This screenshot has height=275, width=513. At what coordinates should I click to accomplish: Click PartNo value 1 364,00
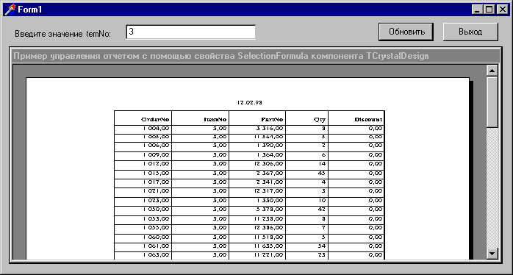tap(270, 154)
